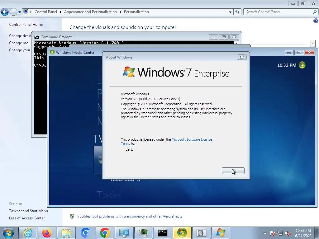This screenshot has width=319, height=239.
Task: Open Taskbar and Start Menu link
Action: (x=28, y=211)
